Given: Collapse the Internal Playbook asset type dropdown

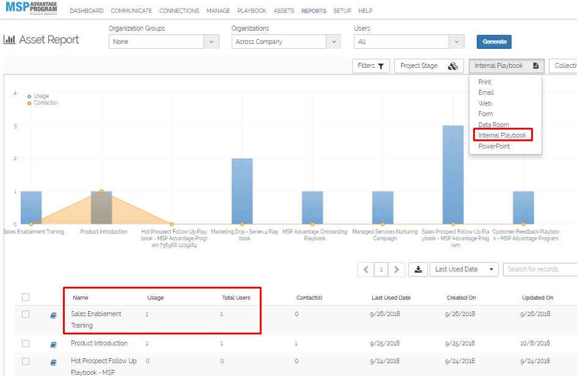Looking at the screenshot, I should (506, 66).
